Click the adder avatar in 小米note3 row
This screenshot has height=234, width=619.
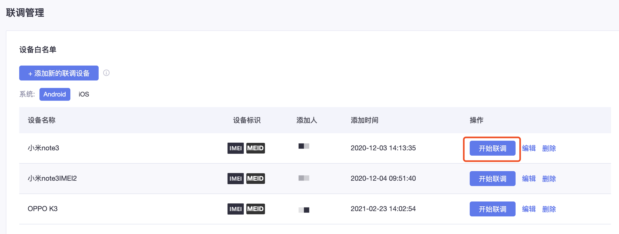click(x=304, y=146)
